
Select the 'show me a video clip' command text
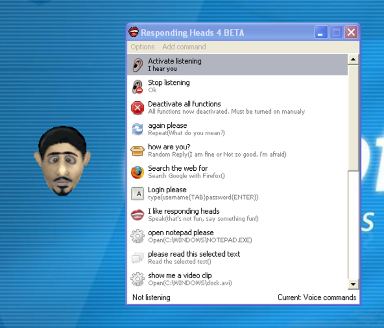(x=180, y=275)
